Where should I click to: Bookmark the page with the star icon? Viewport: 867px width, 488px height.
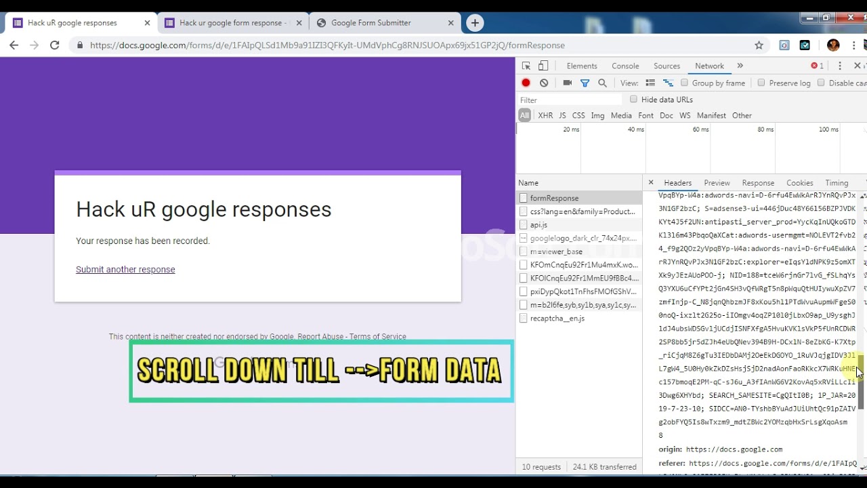click(x=759, y=45)
